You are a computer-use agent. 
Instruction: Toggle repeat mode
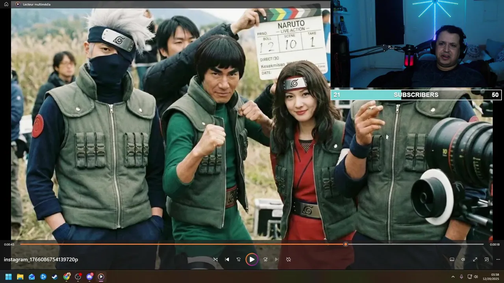(x=289, y=259)
